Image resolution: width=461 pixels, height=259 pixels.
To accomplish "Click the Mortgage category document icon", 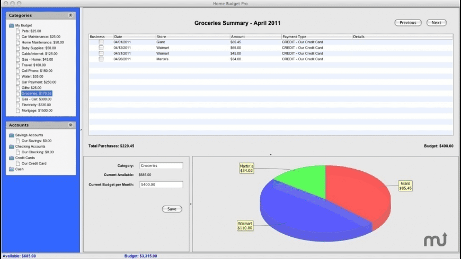I will tap(18, 111).
